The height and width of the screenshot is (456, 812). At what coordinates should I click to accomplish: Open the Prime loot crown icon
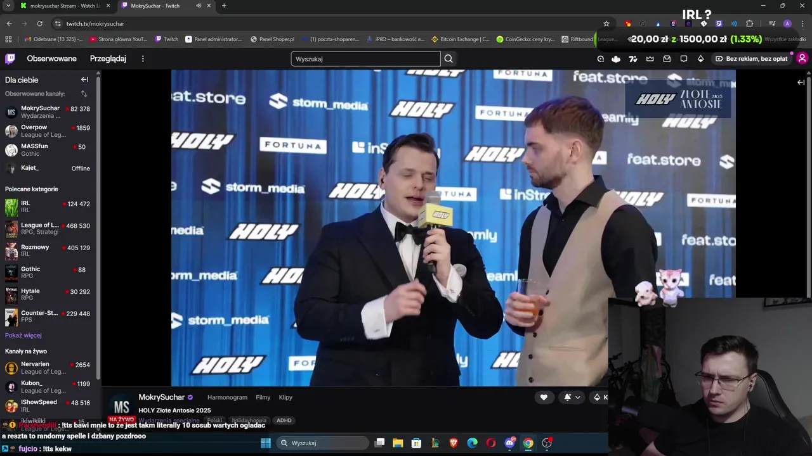coord(650,59)
